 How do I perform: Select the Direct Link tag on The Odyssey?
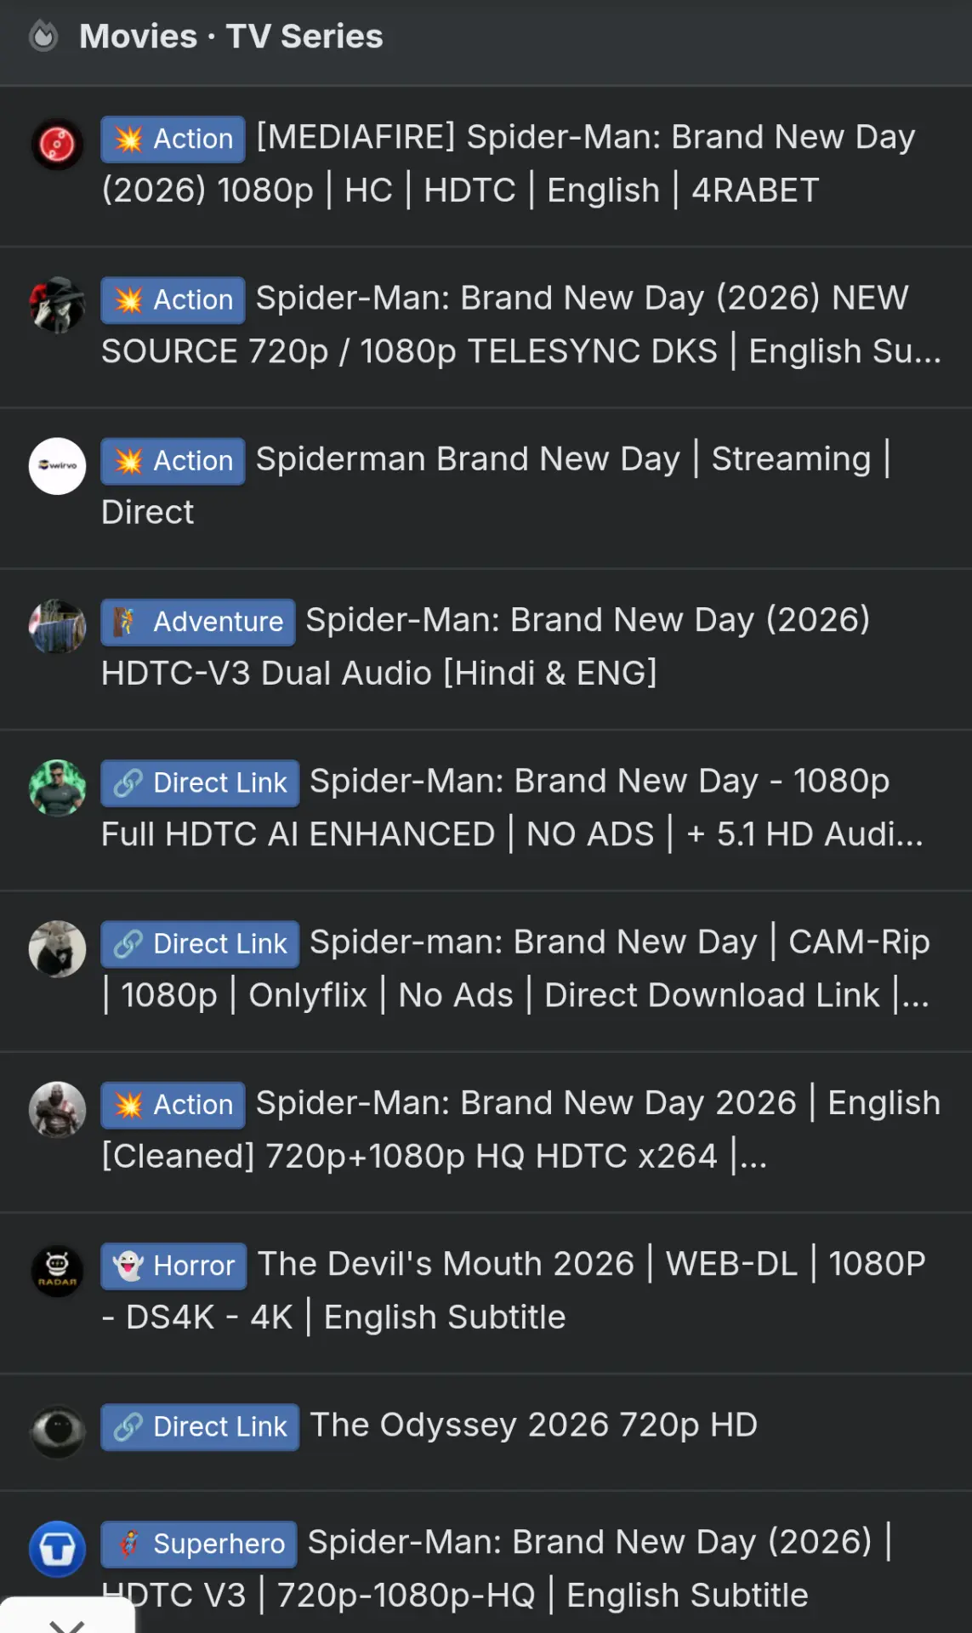point(200,1426)
